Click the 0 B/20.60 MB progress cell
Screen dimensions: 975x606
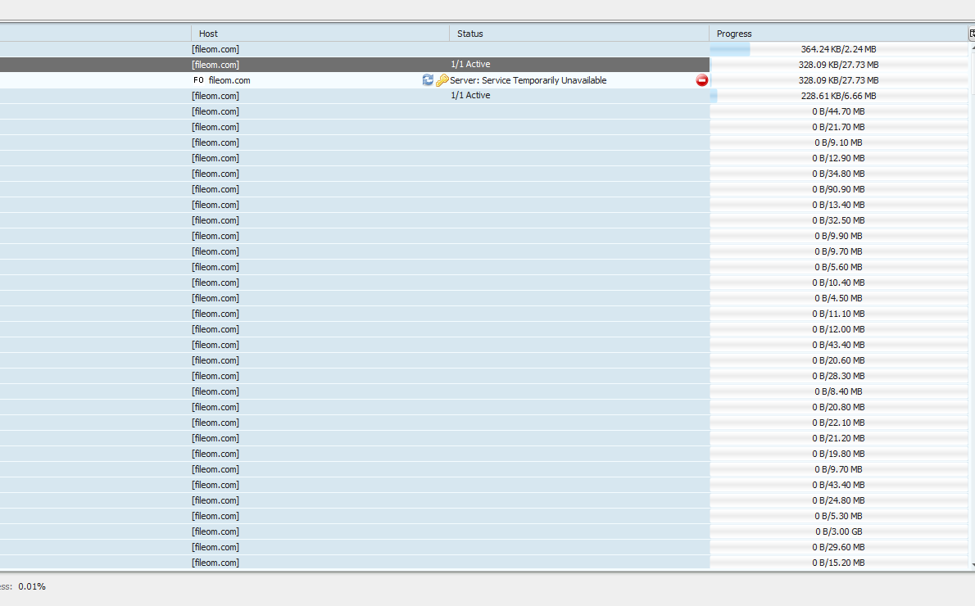point(839,360)
